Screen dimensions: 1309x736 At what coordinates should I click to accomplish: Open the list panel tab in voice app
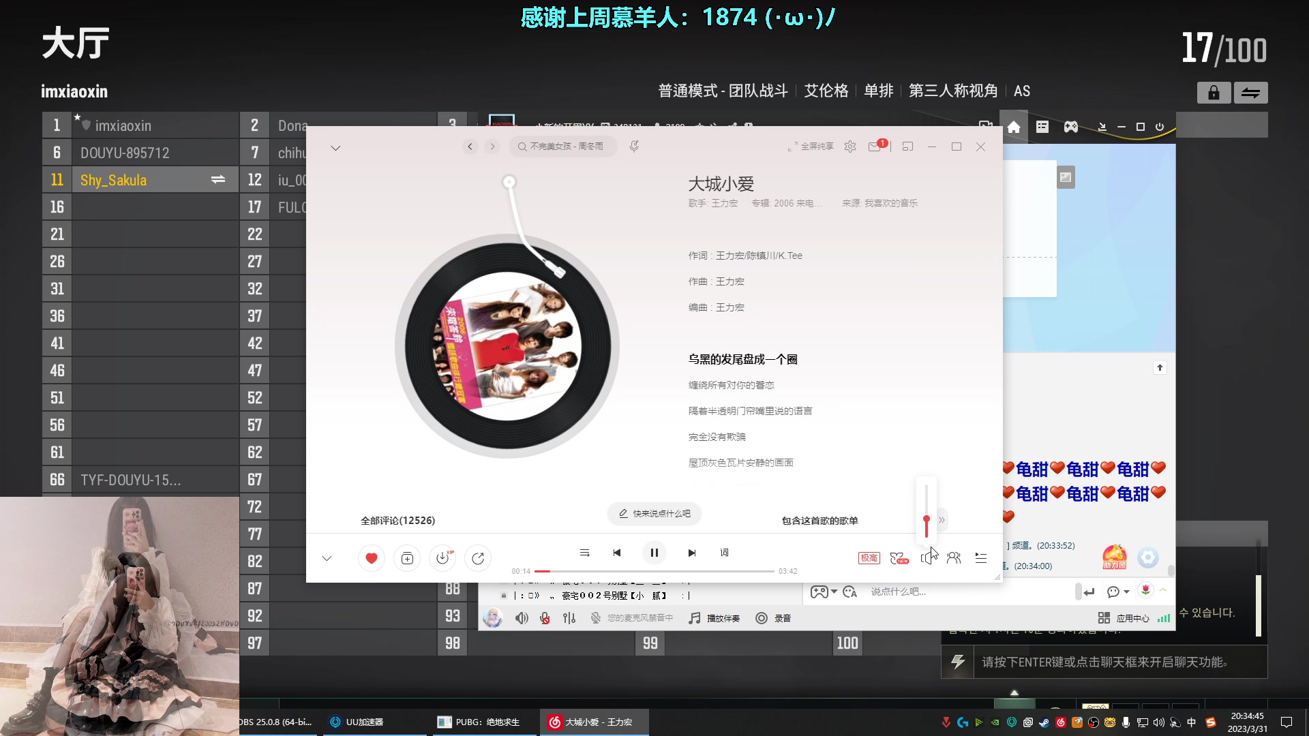point(1042,127)
